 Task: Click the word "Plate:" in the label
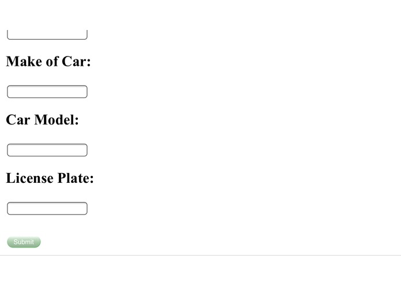tap(76, 178)
